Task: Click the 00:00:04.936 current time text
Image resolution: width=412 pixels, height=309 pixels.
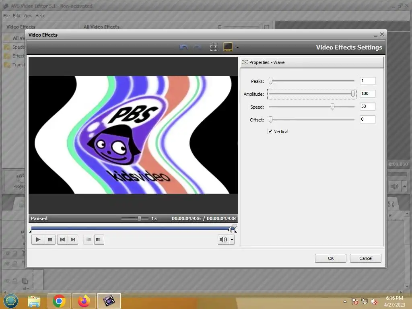Action: (x=186, y=218)
